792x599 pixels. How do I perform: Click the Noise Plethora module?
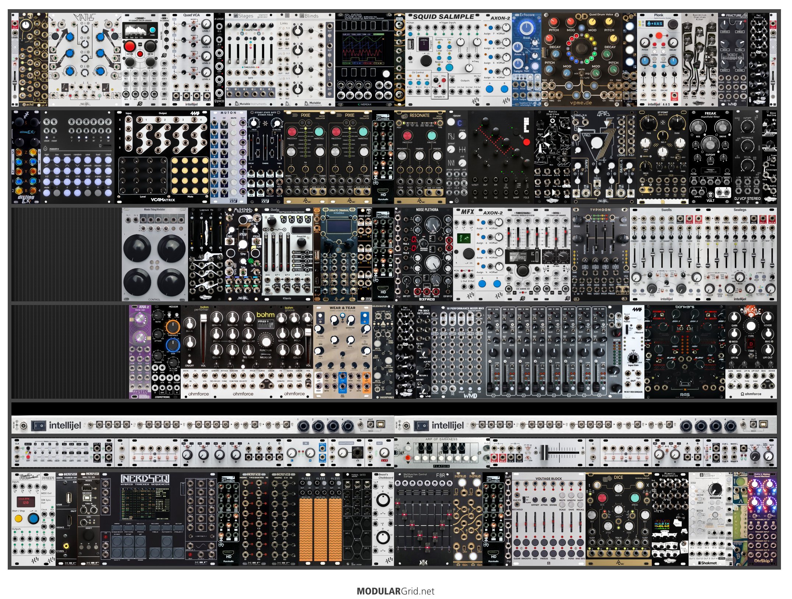[427, 254]
